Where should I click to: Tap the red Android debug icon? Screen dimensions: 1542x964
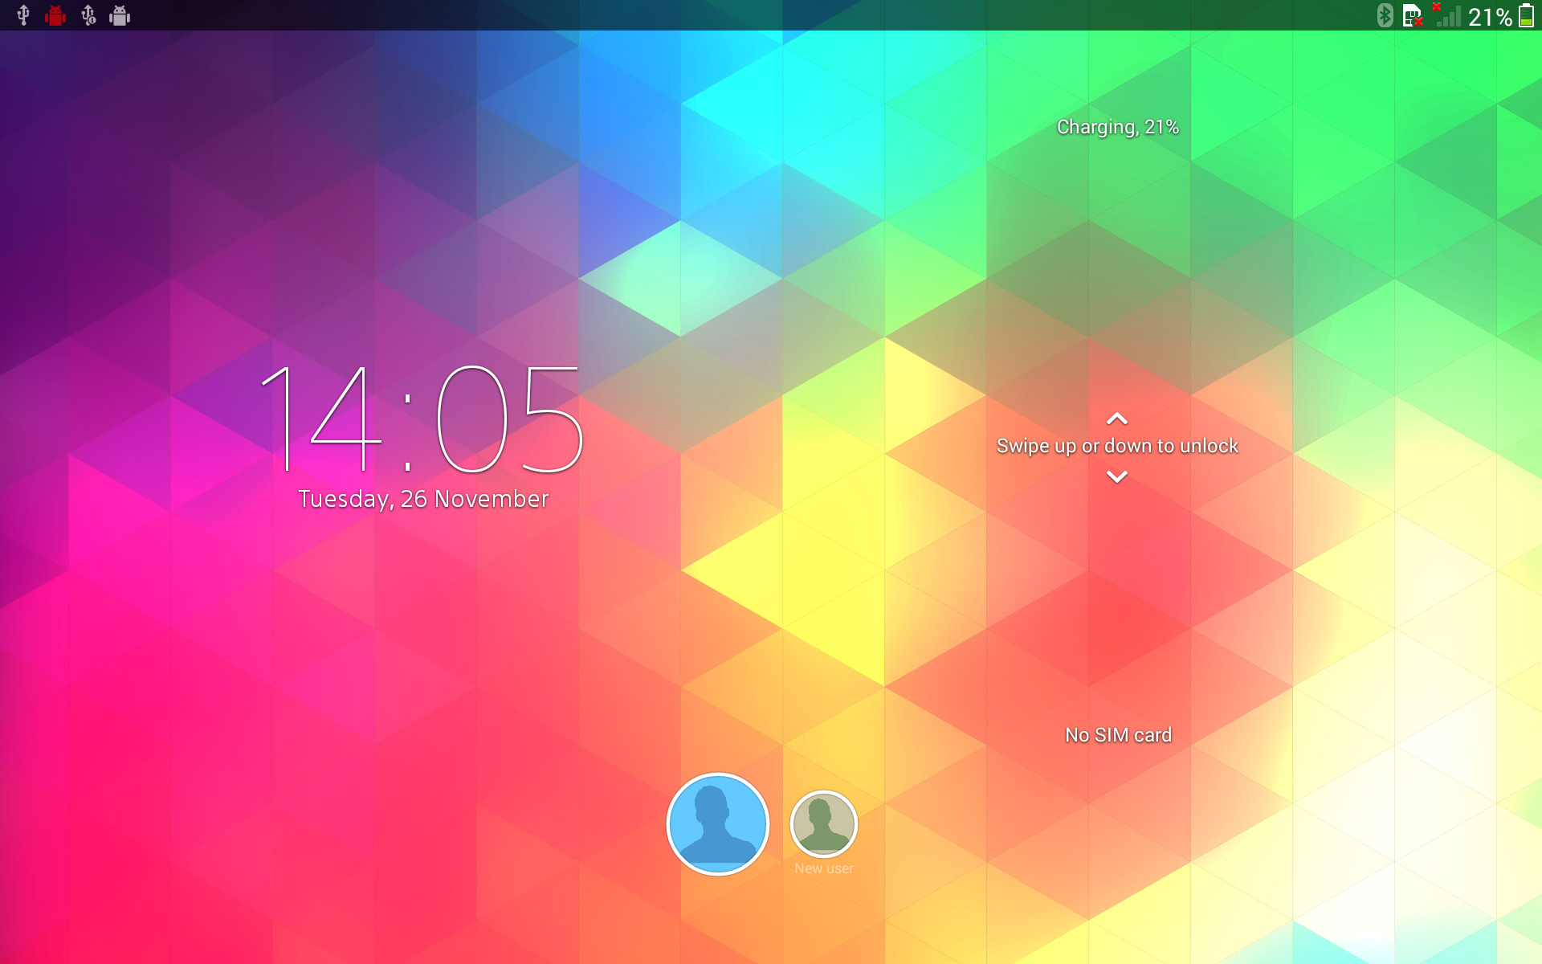pos(55,15)
